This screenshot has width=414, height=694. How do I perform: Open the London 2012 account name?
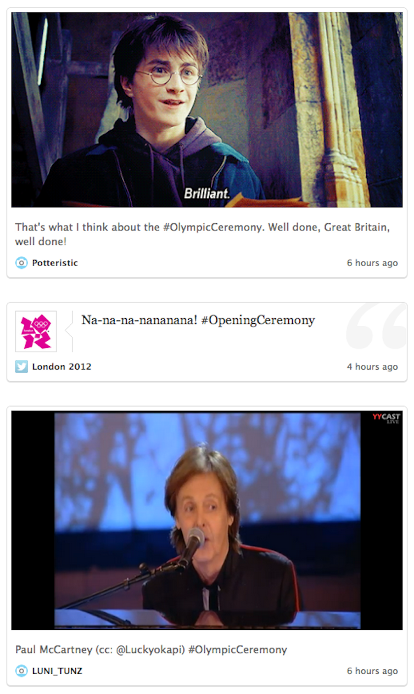coord(61,366)
